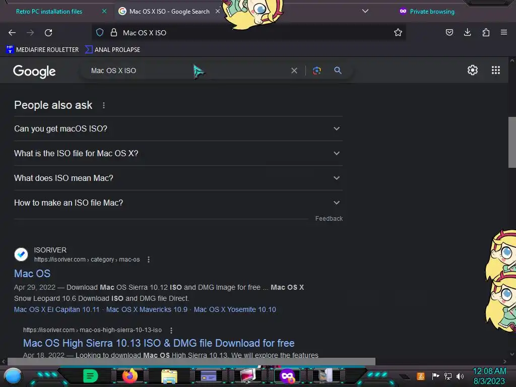The width and height of the screenshot is (516, 387).
Task: Click the Private browsing indicator
Action: [427, 12]
